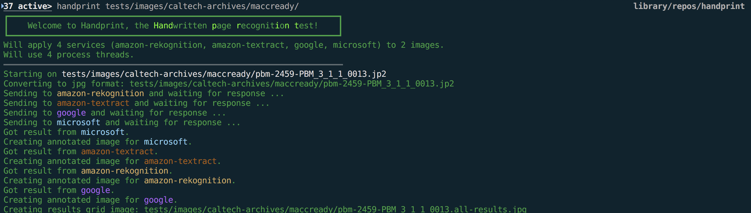
Task: Click the "library/repos/handprint" directory indicator
Action: click(689, 6)
